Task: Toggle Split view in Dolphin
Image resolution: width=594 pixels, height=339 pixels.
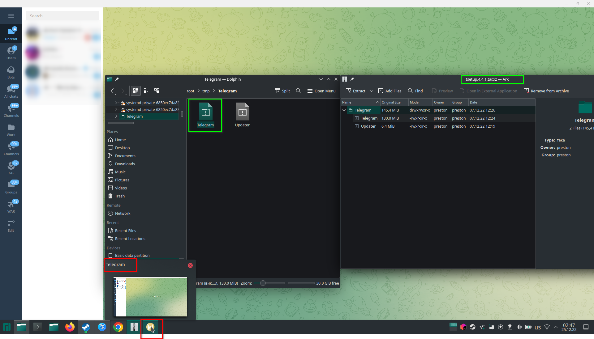Action: pos(282,91)
